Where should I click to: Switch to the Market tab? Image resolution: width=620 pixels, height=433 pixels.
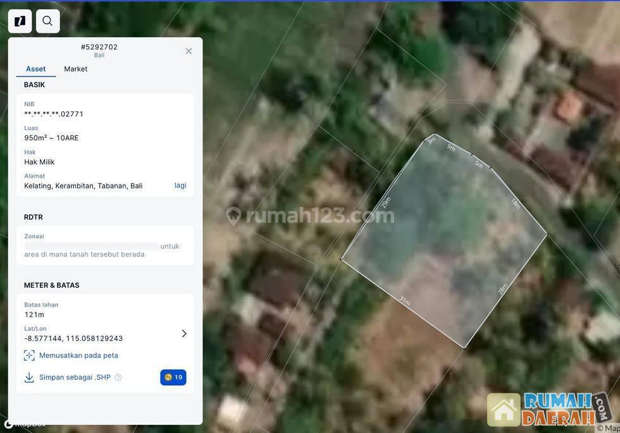(75, 69)
